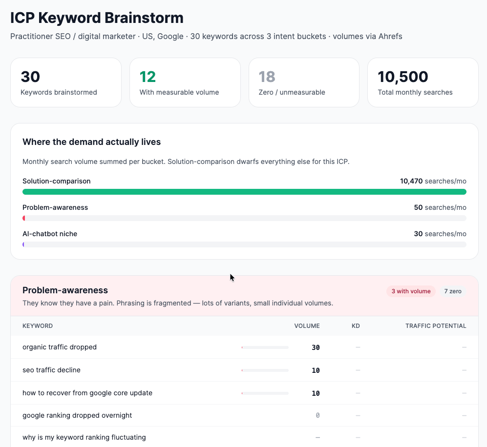Image resolution: width=487 pixels, height=447 pixels.
Task: Click the AI-chatbot niche progress bar
Action: (244, 244)
